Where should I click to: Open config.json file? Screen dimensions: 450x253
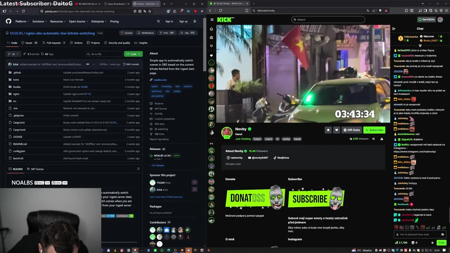tap(19, 151)
